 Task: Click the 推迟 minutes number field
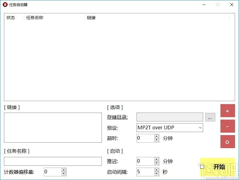146,161
